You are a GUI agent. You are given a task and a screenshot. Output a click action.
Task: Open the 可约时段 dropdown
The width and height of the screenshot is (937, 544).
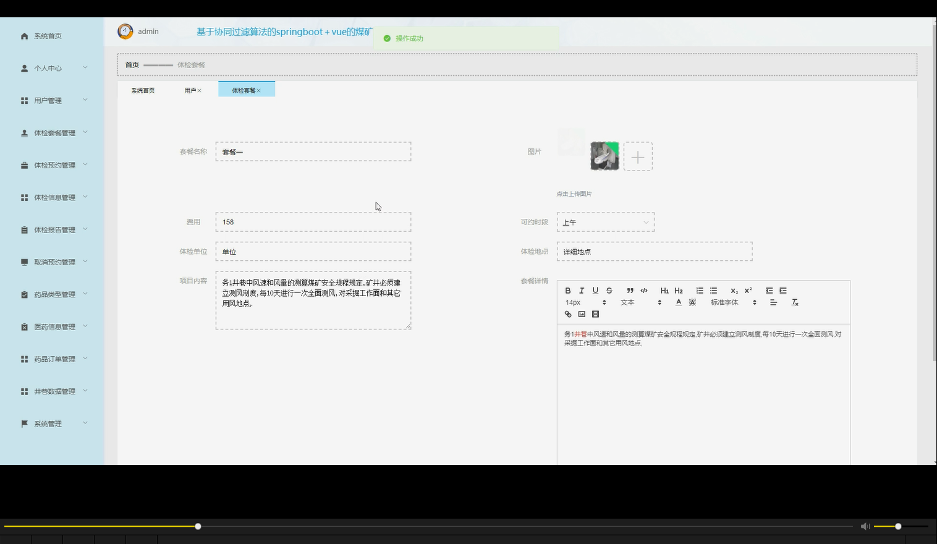[605, 222]
